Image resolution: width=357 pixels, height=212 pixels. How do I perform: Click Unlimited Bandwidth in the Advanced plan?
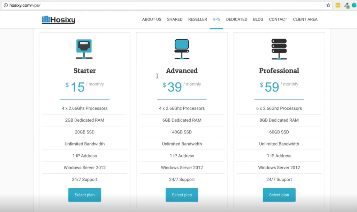(x=182, y=144)
